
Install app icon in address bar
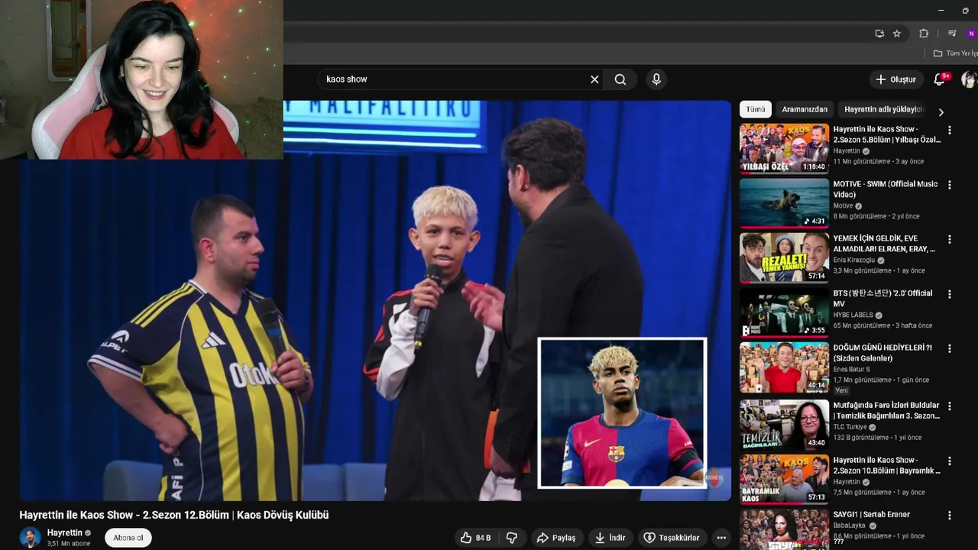tap(879, 34)
